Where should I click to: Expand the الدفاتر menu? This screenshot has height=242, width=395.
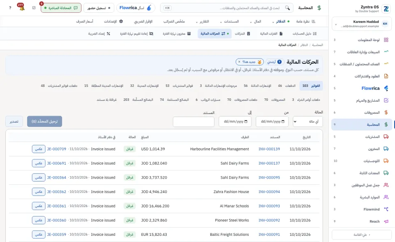(281, 21)
